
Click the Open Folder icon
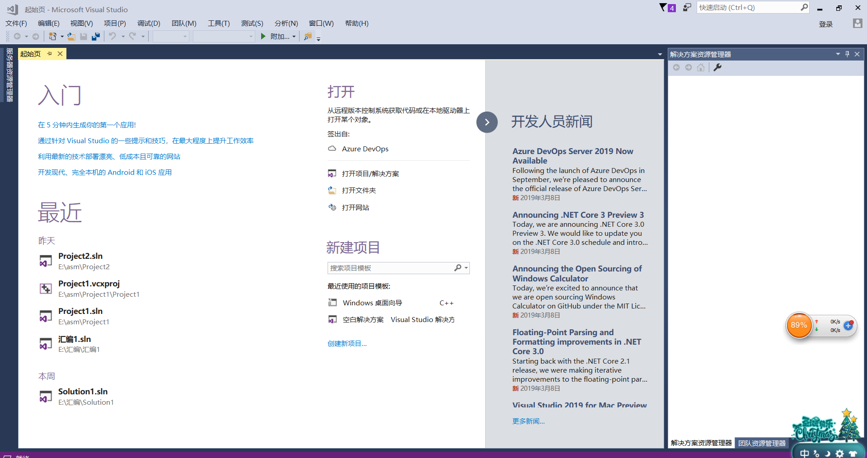[332, 191]
